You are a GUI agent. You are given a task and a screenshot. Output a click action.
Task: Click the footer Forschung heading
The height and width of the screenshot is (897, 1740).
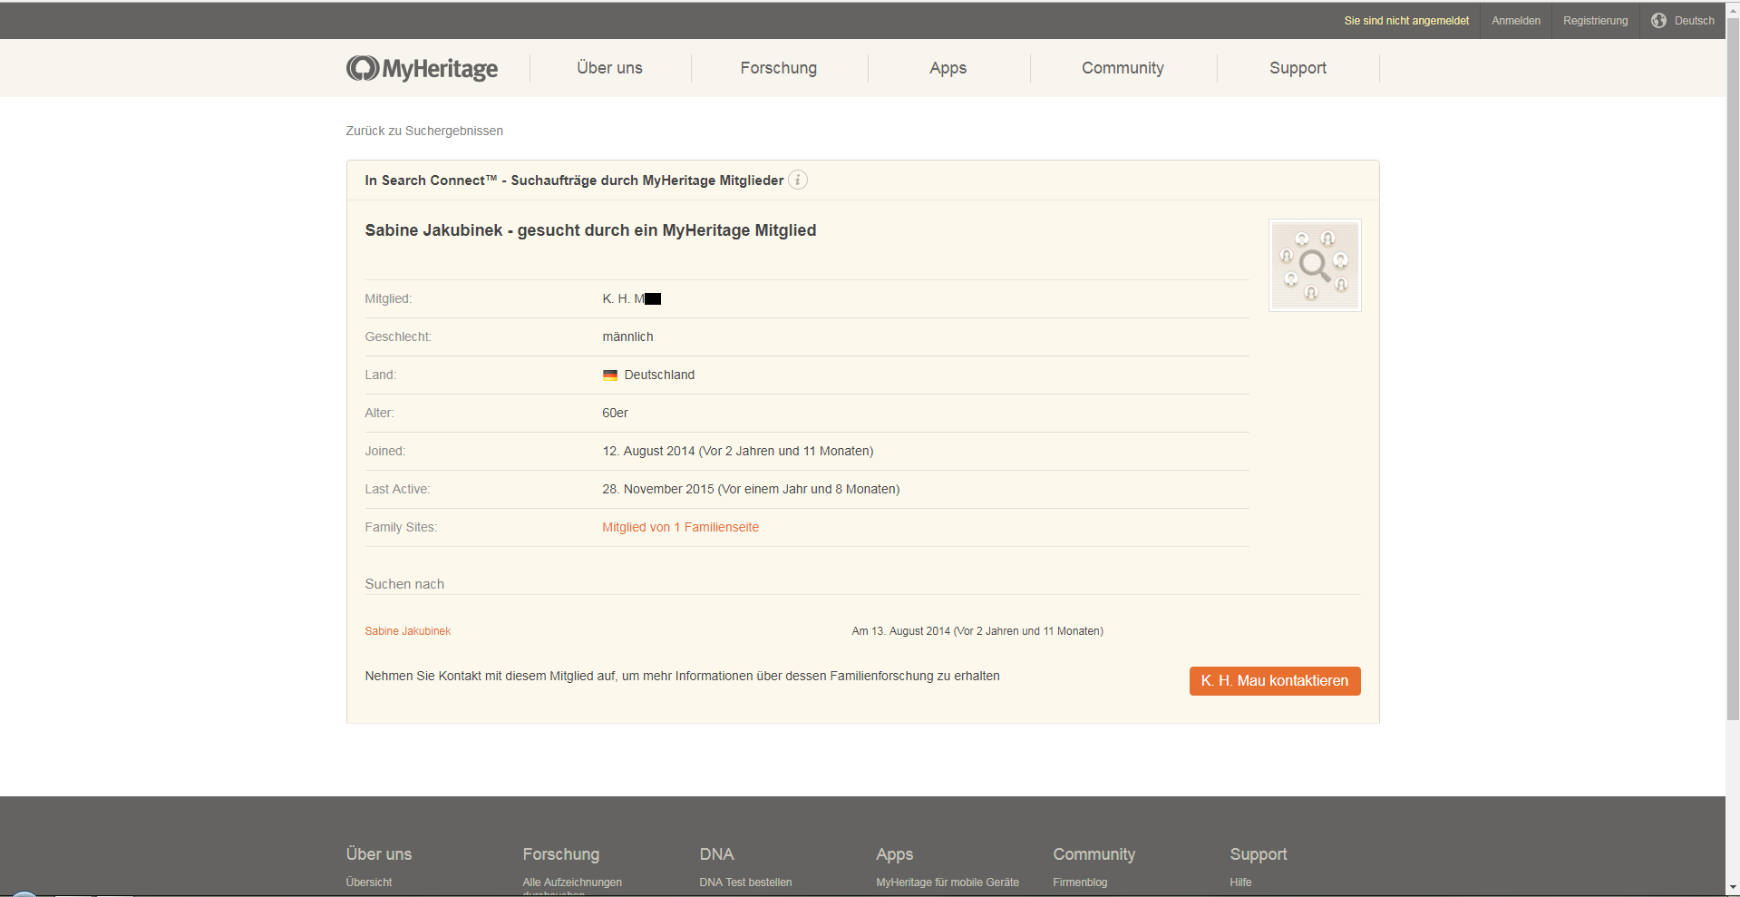click(560, 854)
